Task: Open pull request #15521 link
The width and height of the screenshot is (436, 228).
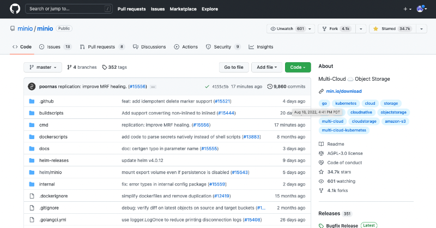Action: [x=222, y=101]
